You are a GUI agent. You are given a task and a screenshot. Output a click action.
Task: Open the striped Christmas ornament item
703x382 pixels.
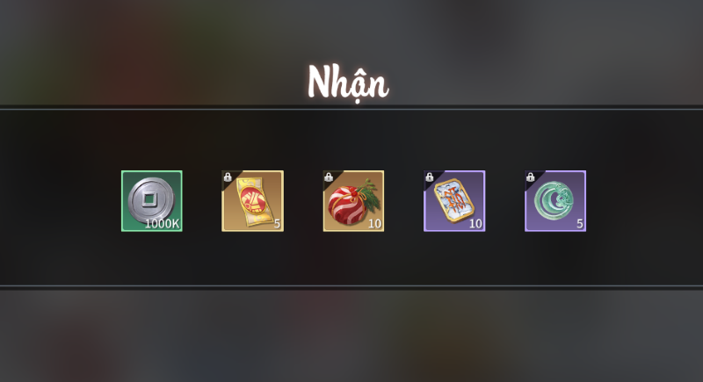353,200
